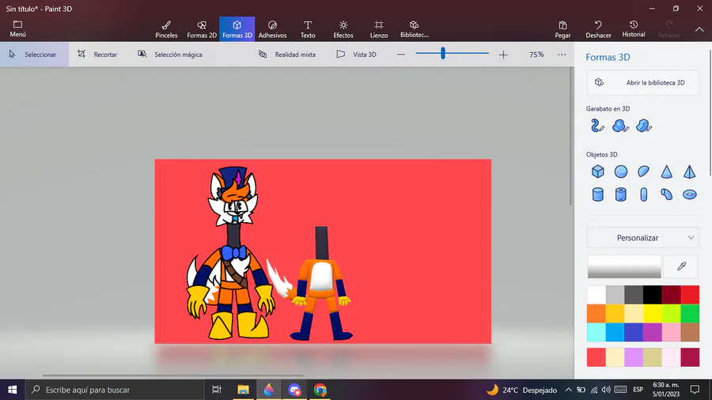This screenshot has height=400, width=712.
Task: Click the Deshacer undo button
Action: (x=598, y=29)
